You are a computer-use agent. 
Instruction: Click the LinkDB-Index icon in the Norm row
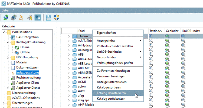(x=183, y=36)
